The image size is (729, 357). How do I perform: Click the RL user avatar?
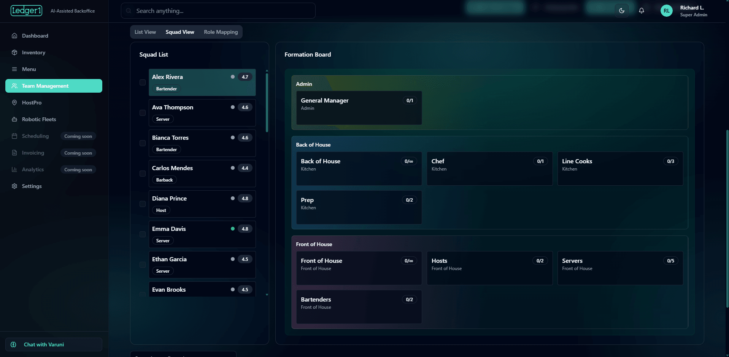666,11
